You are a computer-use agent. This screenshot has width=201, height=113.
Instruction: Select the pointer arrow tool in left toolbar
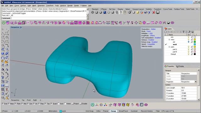click(x=3, y=29)
